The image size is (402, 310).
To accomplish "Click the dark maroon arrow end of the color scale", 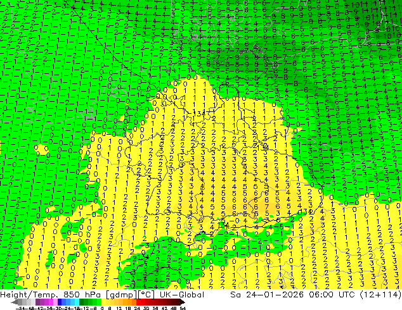I will pyautogui.click(x=183, y=302).
